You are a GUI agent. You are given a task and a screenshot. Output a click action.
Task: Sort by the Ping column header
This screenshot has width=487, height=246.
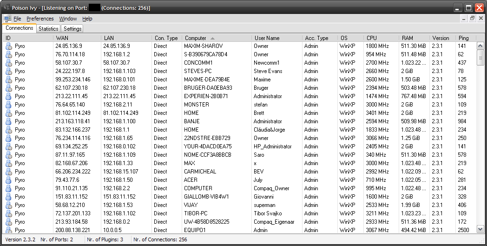[x=466, y=38]
